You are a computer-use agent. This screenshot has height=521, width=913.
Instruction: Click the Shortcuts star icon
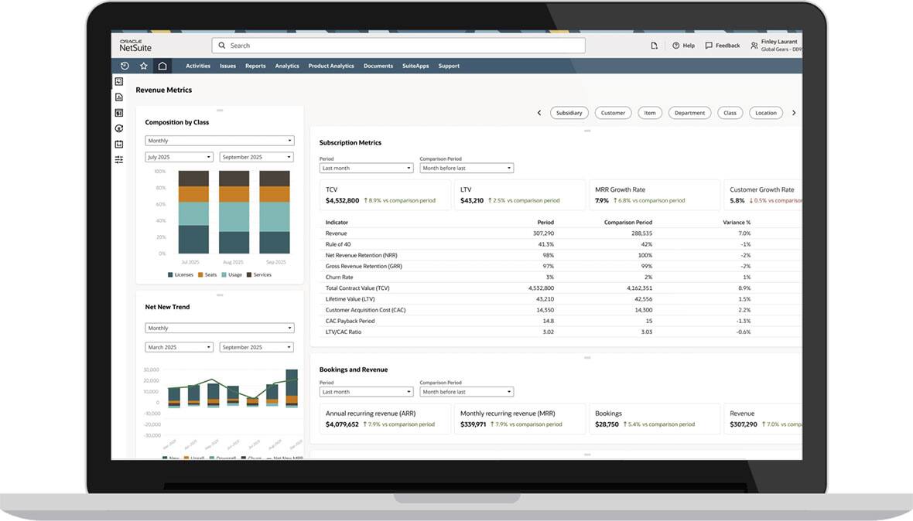pos(143,66)
